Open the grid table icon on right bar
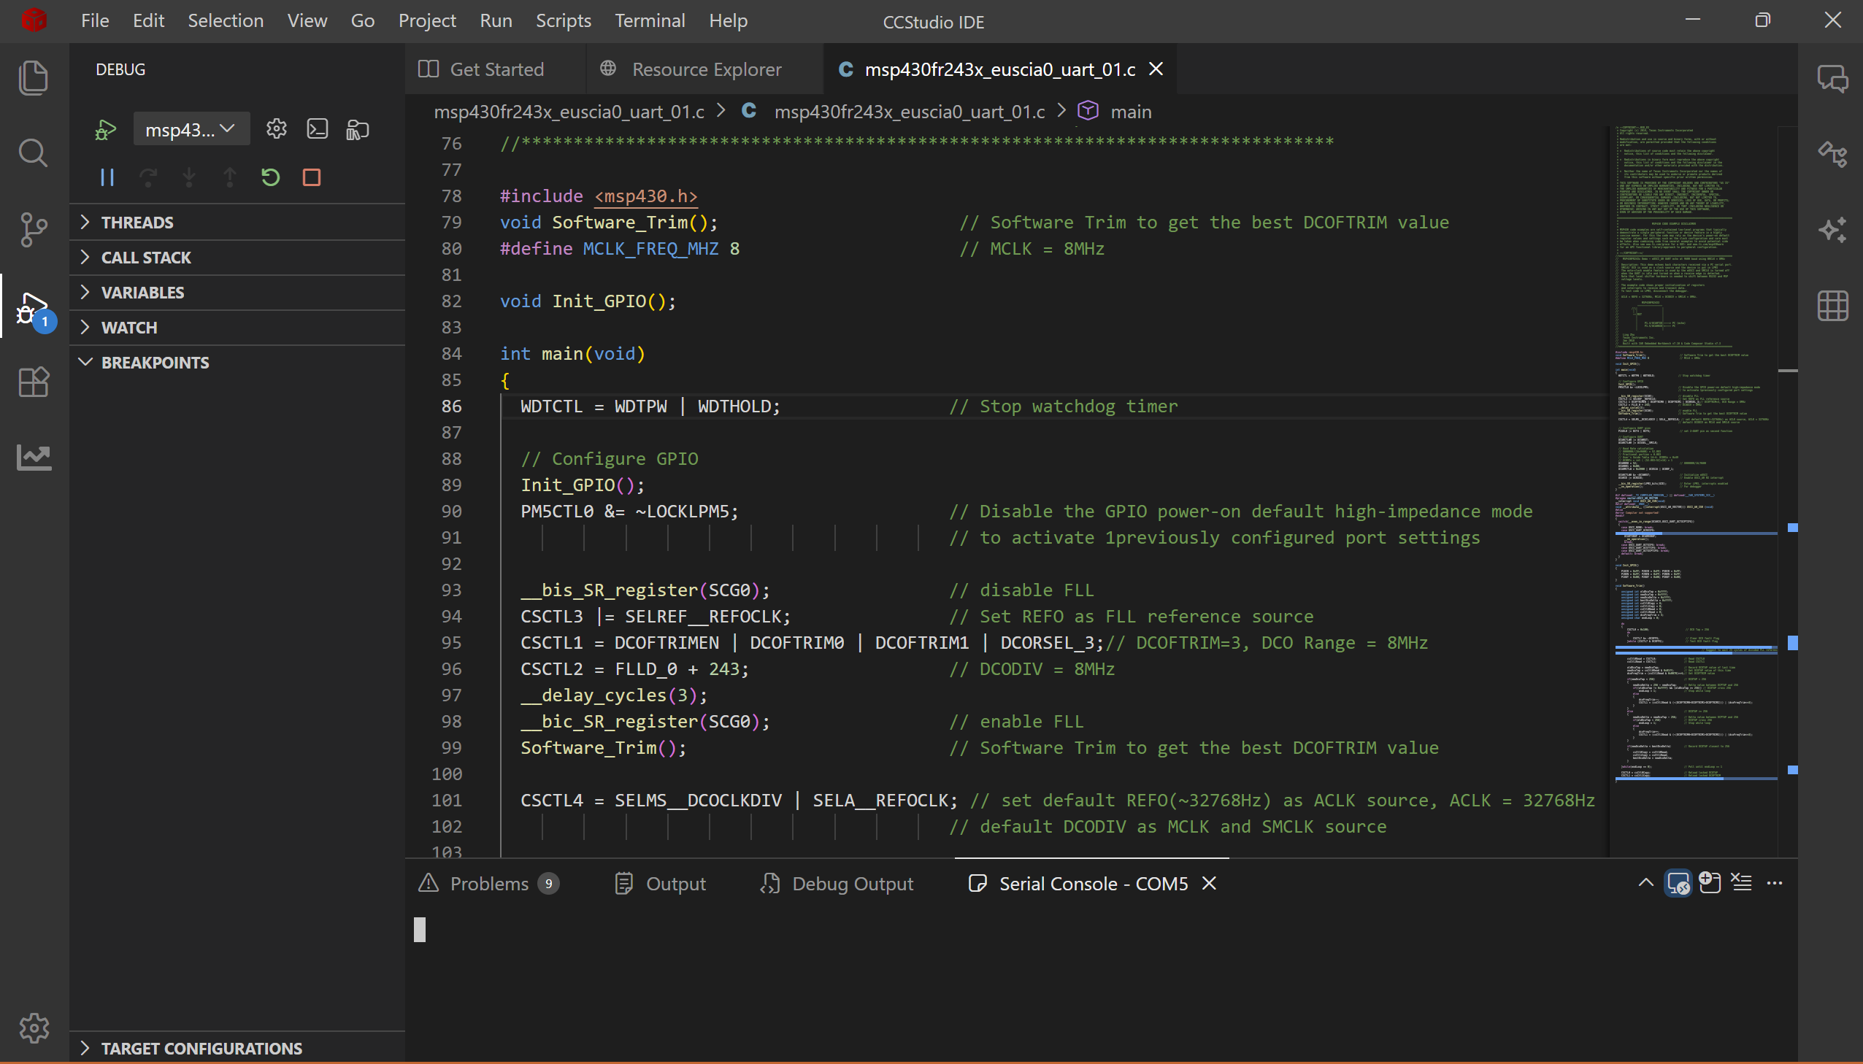Image resolution: width=1863 pixels, height=1064 pixels. pyautogui.click(x=1832, y=306)
